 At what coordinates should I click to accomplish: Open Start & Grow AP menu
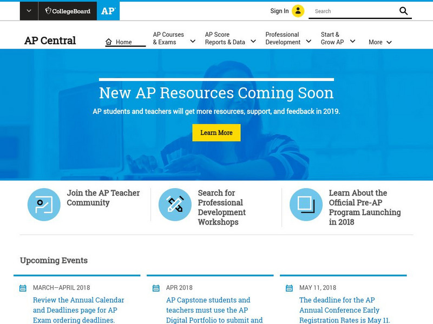332,38
